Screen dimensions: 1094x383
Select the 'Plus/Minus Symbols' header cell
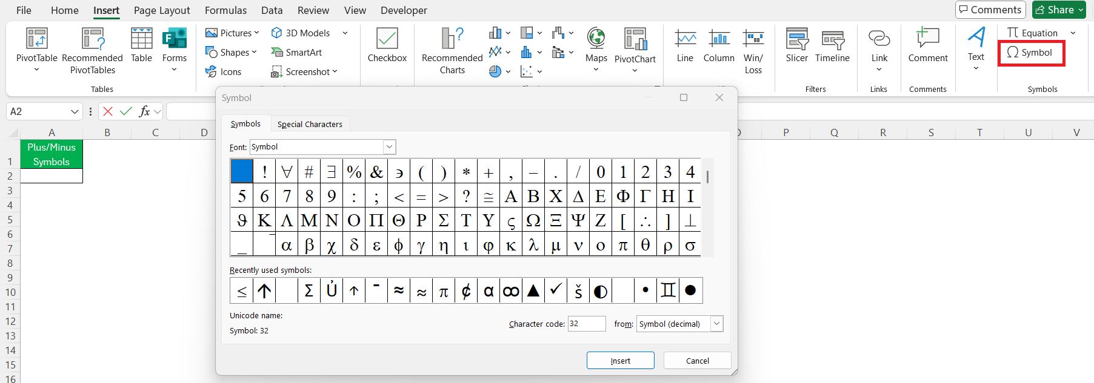tap(52, 154)
